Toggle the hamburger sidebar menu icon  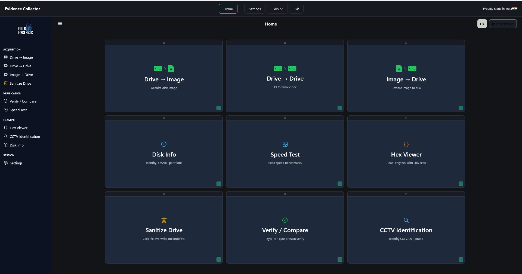click(x=60, y=24)
